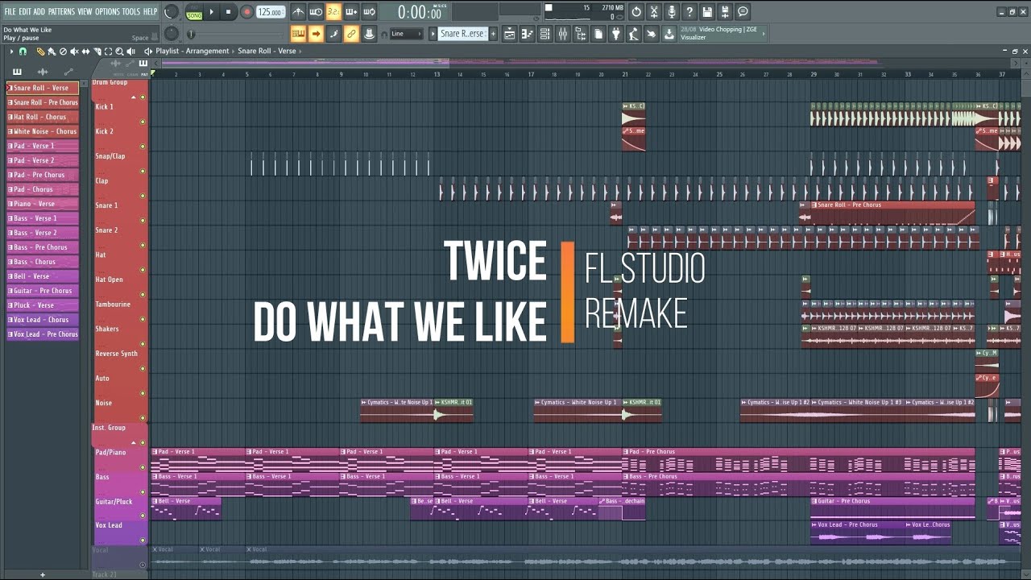Open the PATTERNS menu
Viewport: 1031px width, 580px height.
point(61,11)
